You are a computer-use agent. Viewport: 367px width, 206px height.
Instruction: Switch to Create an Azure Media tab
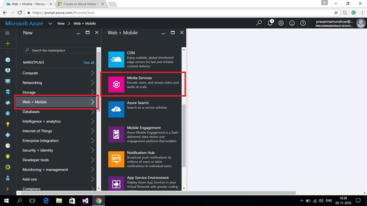tap(81, 4)
